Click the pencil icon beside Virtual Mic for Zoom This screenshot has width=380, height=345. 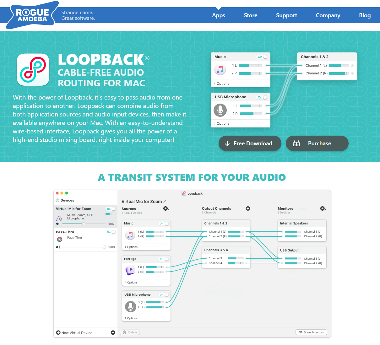click(x=165, y=202)
